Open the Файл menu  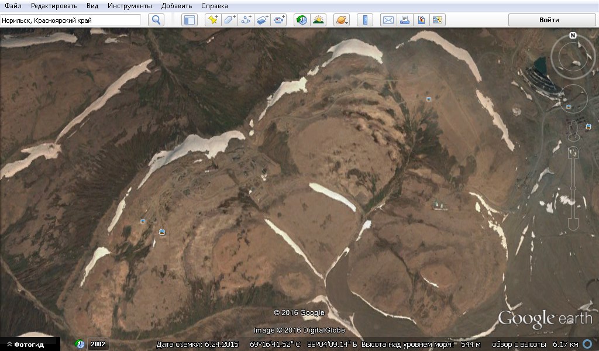click(13, 6)
